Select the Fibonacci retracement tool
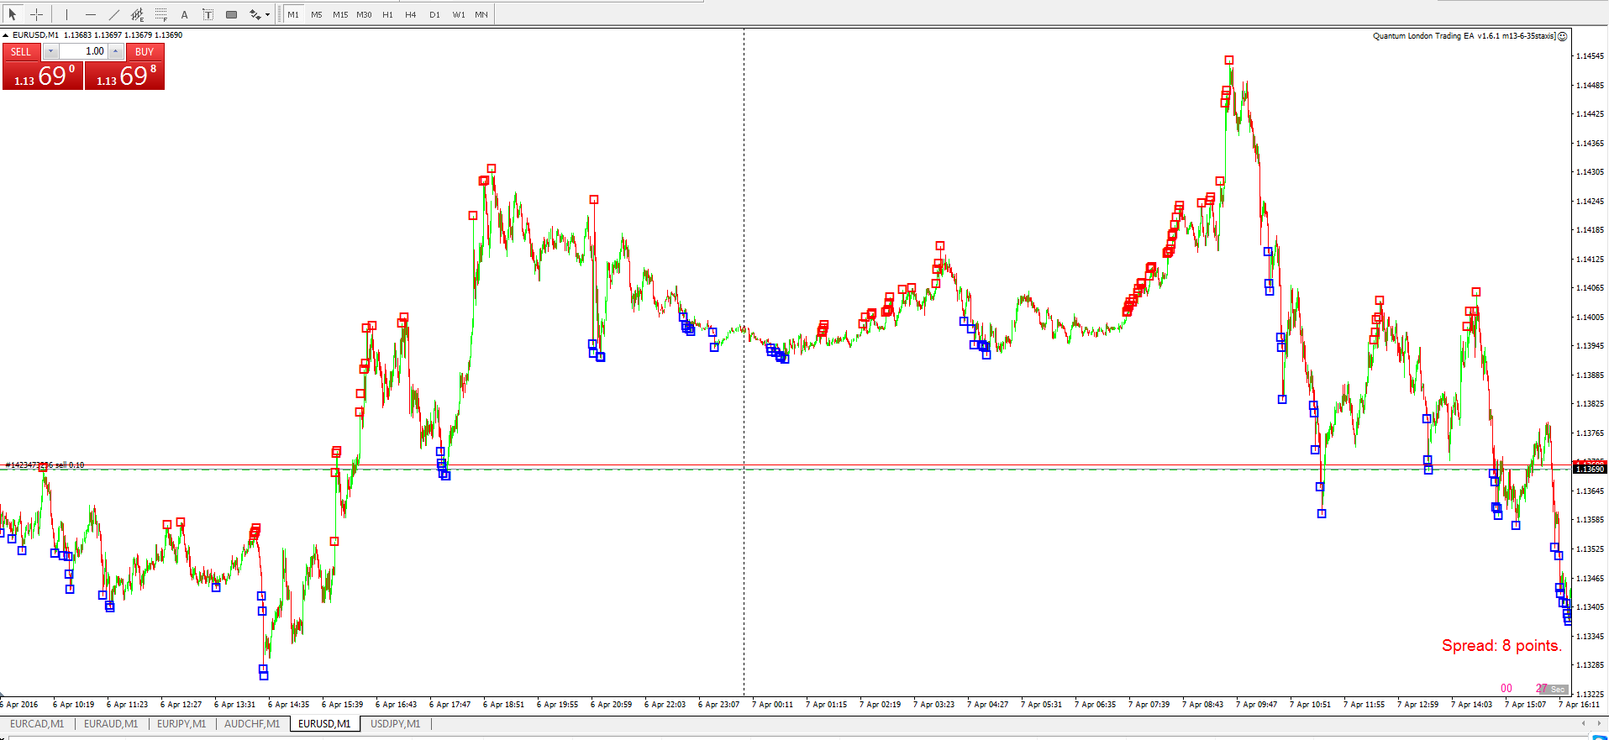Screen dimensions: 1609x740 (x=160, y=14)
